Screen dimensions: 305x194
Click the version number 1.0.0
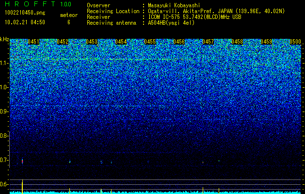point(66,4)
